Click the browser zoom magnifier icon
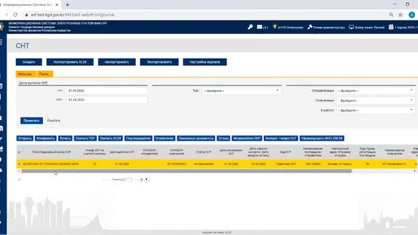Image resolution: width=418 pixels, height=235 pixels. [x=391, y=14]
